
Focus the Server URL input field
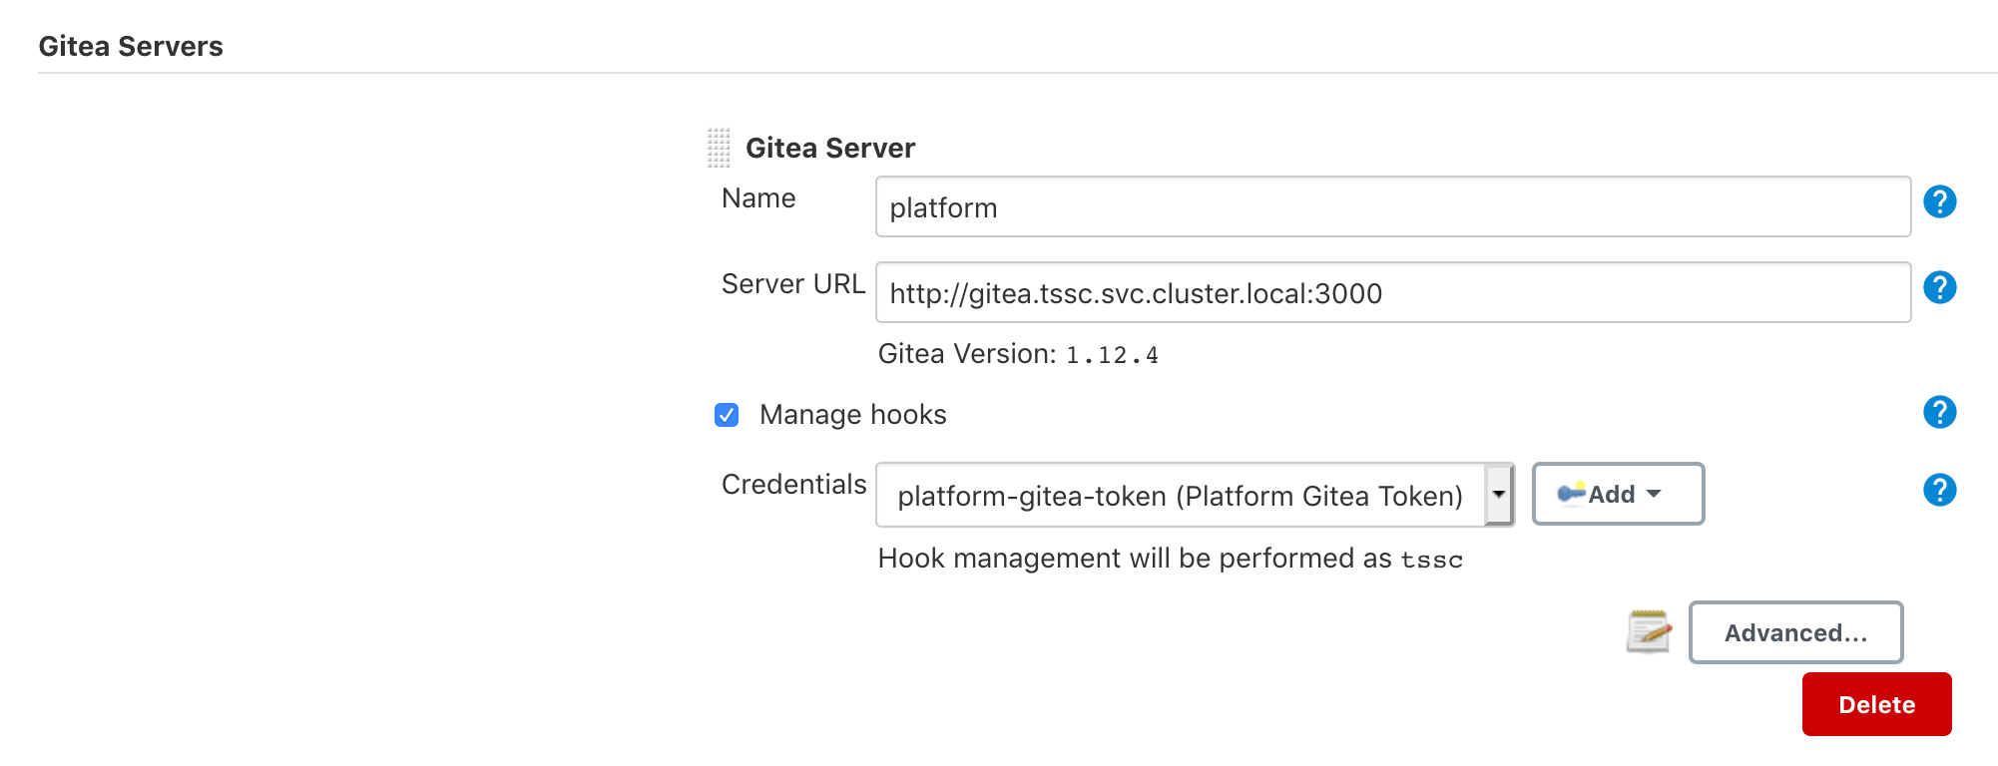1393,292
